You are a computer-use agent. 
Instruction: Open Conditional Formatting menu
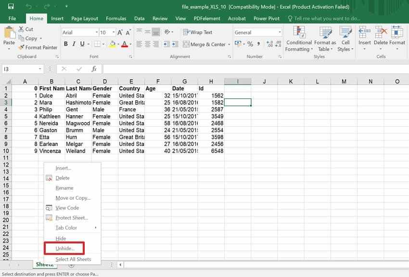click(299, 39)
